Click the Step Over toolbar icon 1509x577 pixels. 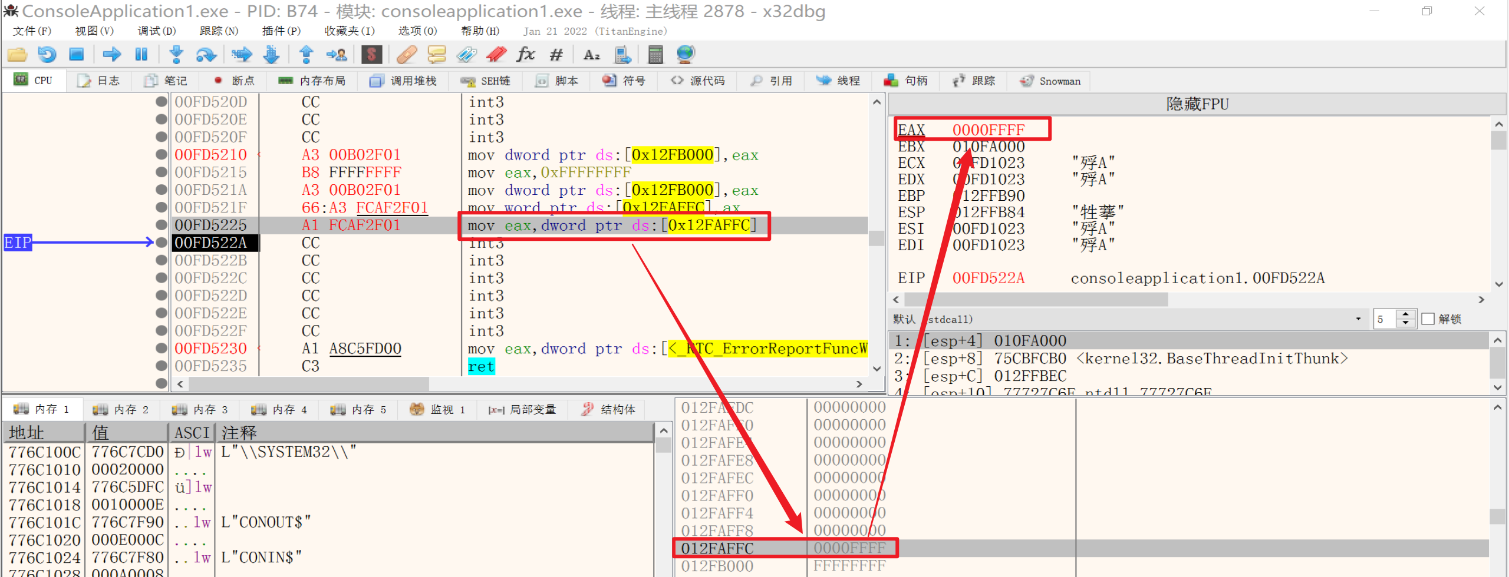(206, 55)
